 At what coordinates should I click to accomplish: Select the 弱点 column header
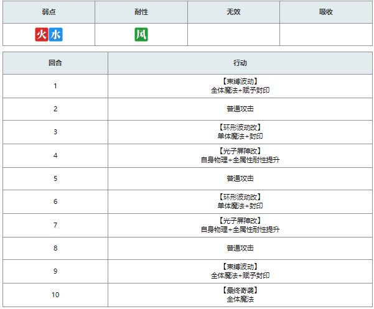pyautogui.click(x=49, y=12)
